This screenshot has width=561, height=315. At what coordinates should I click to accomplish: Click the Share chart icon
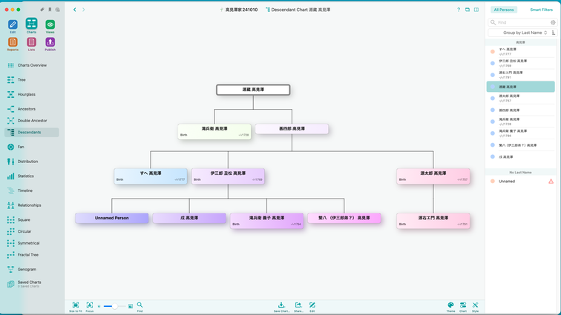pyautogui.click(x=298, y=305)
